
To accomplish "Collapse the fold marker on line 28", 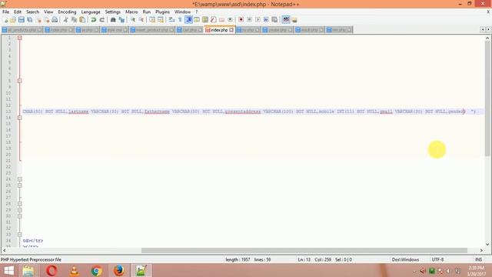I will point(20,204).
